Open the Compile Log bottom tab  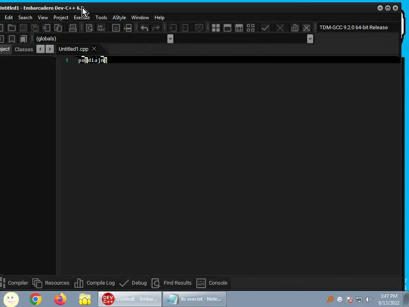pyautogui.click(x=94, y=283)
